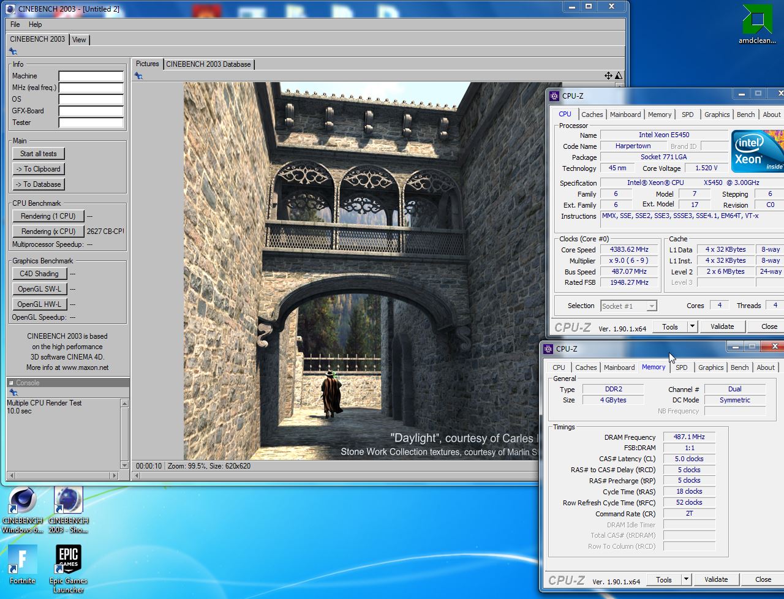The image size is (784, 599).
Task: Click the pin icon under Pictures tab
Action: coord(138,76)
